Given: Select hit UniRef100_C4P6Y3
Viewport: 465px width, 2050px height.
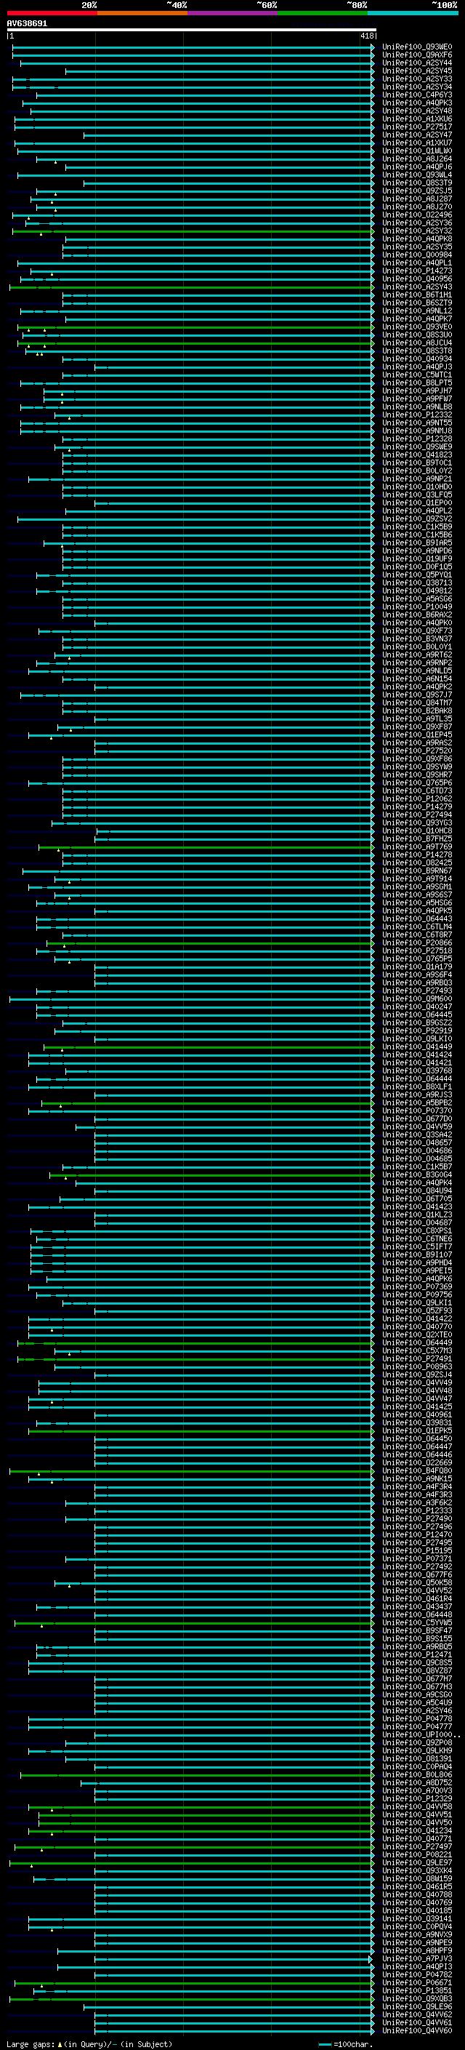Looking at the screenshot, I should pos(417,95).
